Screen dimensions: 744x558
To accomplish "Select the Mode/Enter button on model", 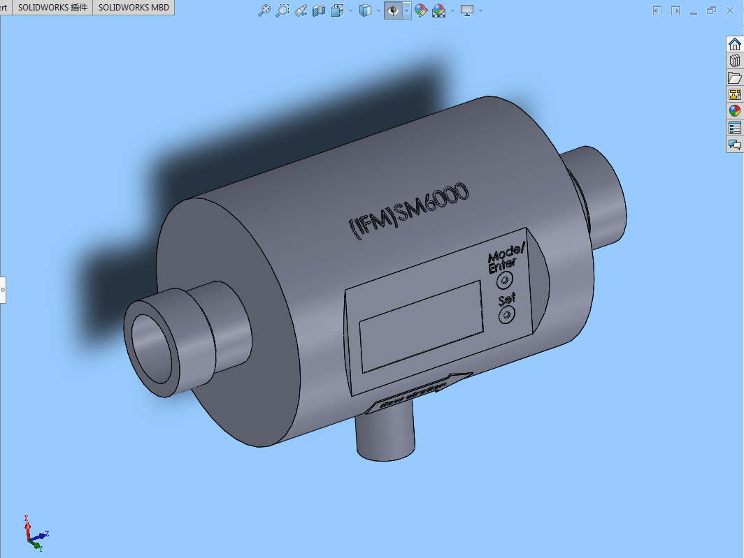I will click(x=505, y=281).
